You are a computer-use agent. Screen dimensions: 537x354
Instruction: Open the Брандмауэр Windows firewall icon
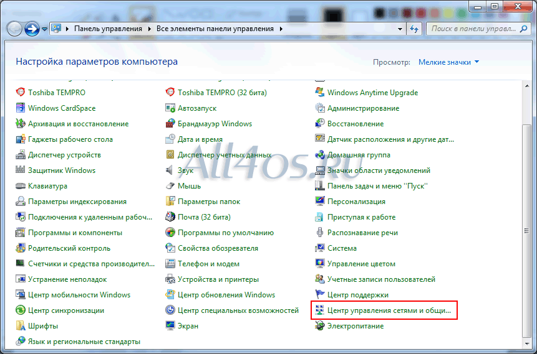(x=170, y=123)
